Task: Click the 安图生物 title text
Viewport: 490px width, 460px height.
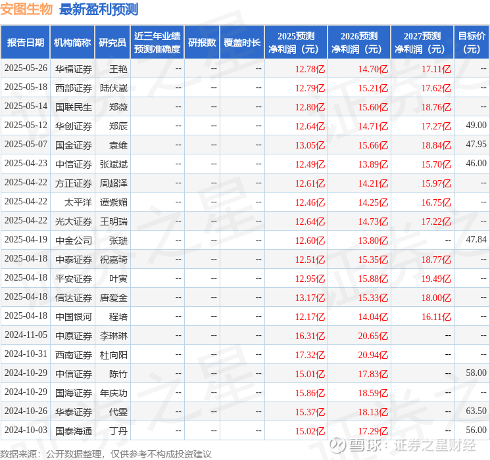Action: coord(26,9)
